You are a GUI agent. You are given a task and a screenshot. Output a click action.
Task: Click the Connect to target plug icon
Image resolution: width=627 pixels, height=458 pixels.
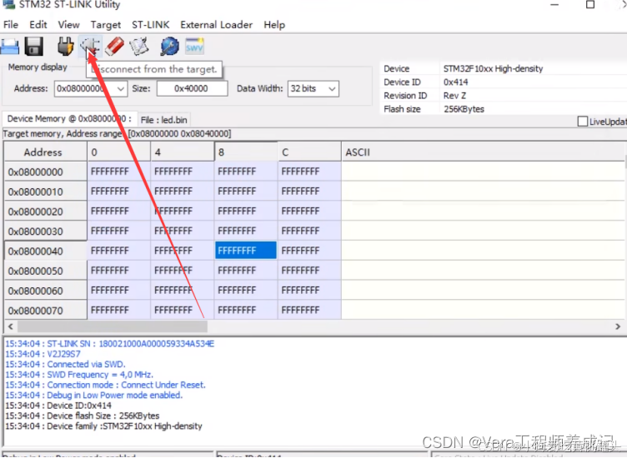tap(66, 47)
